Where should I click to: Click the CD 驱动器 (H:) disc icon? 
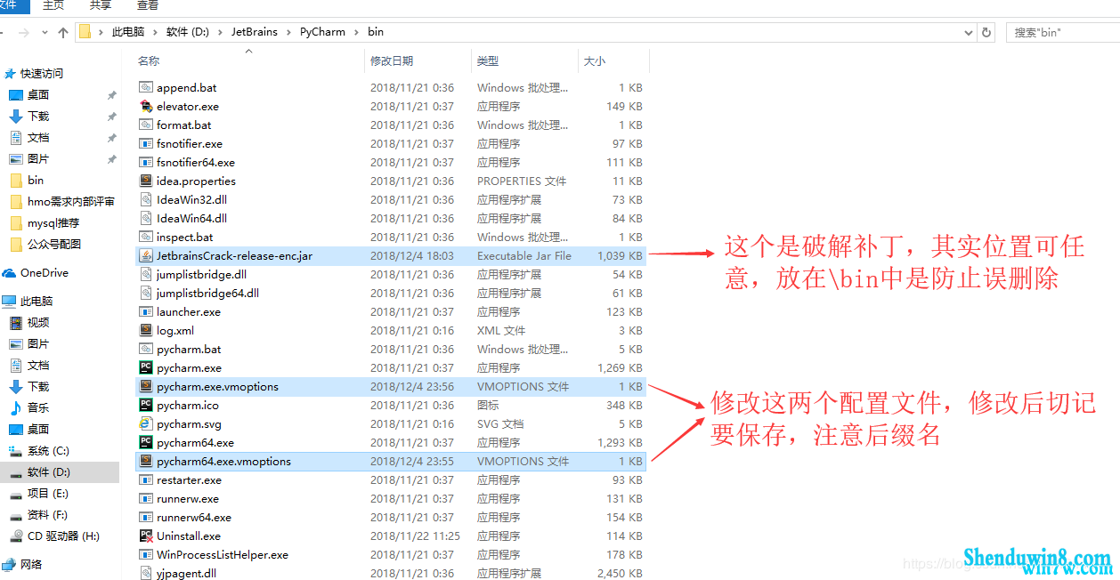tap(16, 536)
